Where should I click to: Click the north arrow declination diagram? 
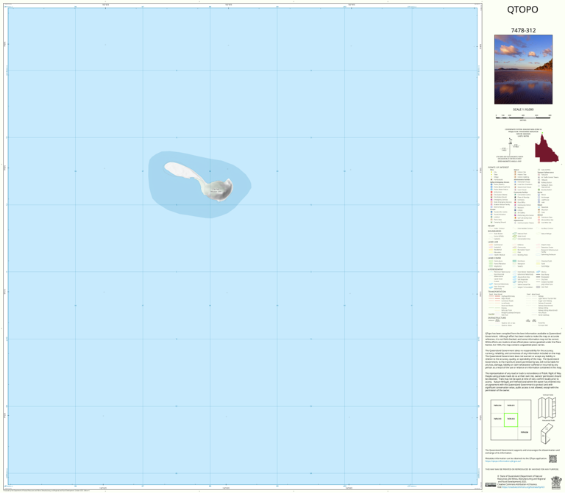pyautogui.click(x=511, y=146)
